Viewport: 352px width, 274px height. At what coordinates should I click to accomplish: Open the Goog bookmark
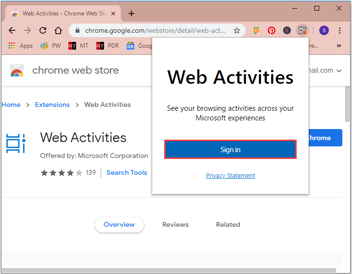click(x=139, y=46)
